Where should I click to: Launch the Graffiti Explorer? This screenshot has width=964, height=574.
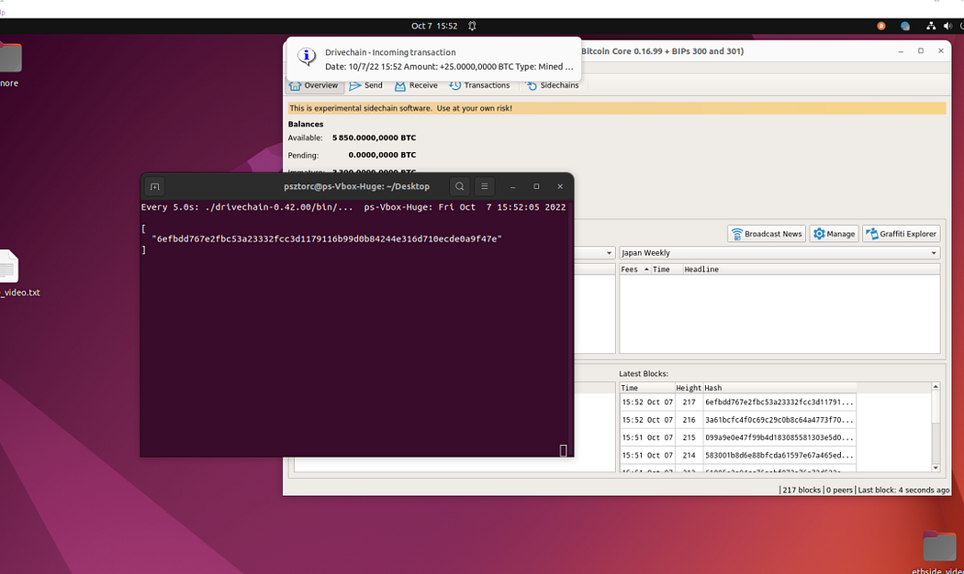[x=901, y=234]
